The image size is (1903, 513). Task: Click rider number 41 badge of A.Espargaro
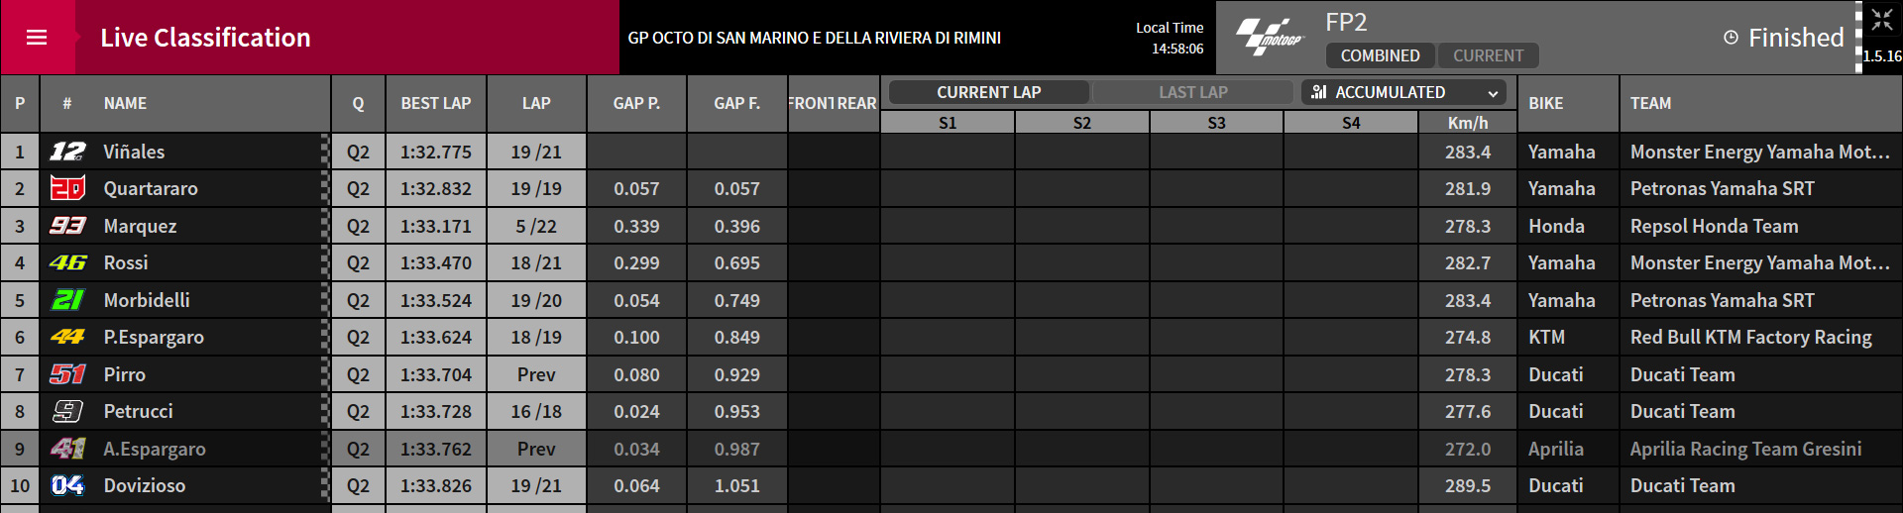[x=67, y=449]
